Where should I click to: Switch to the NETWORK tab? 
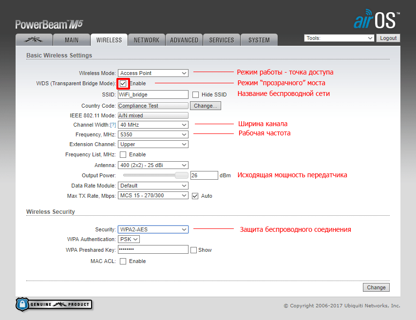pyautogui.click(x=147, y=40)
